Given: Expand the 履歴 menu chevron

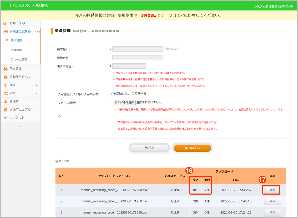Looking at the screenshot, I should 37,85.
